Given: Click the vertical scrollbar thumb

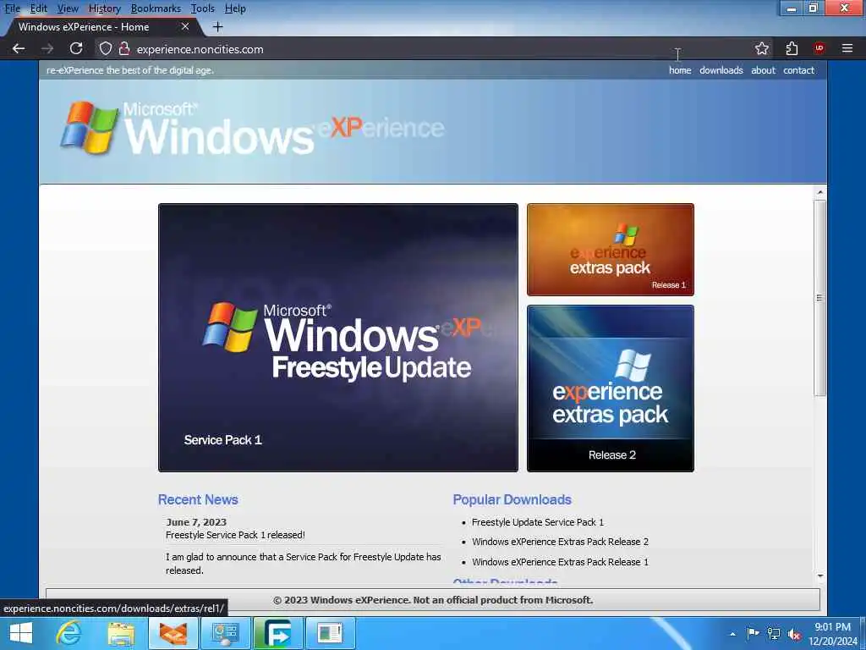Looking at the screenshot, I should 820,298.
